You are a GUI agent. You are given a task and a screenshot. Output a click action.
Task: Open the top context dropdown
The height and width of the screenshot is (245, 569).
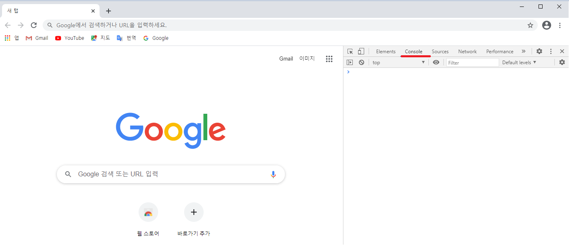coord(398,62)
